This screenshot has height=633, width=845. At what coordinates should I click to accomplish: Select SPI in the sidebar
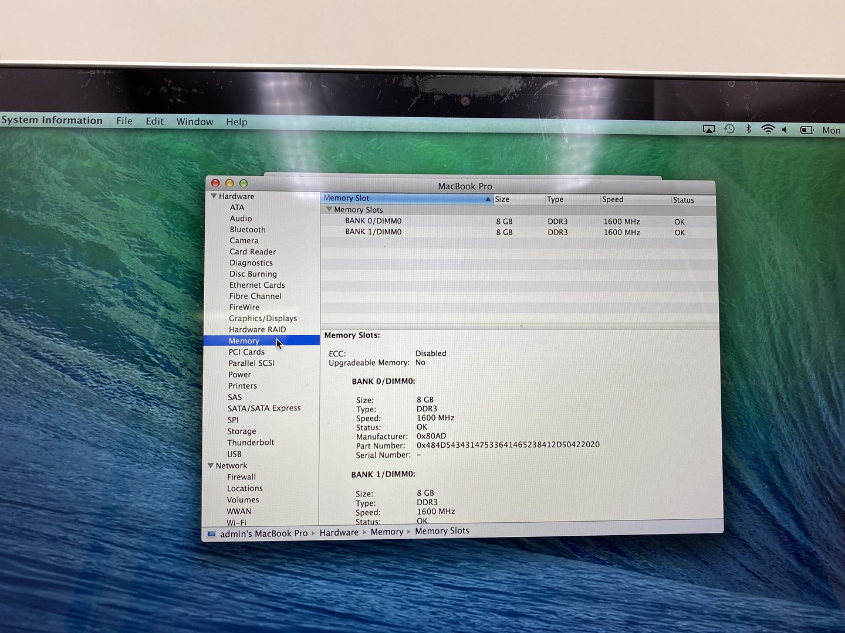click(233, 420)
